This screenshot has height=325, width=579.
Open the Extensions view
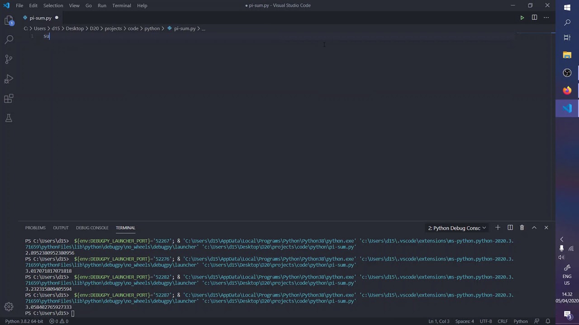pos(9,99)
